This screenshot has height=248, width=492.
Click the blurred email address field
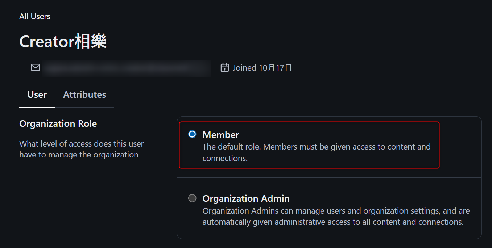click(x=127, y=68)
